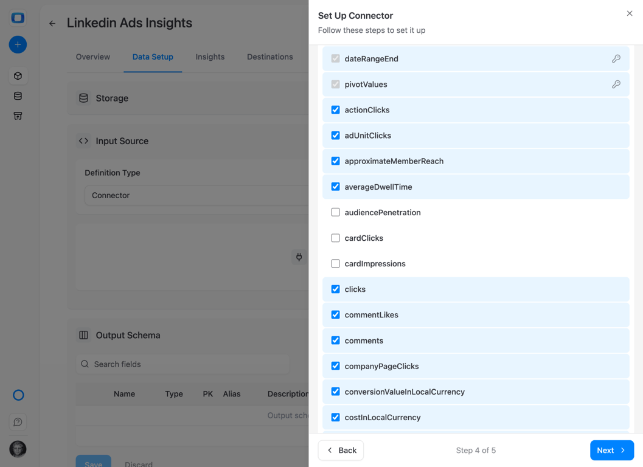The width and height of the screenshot is (643, 467).
Task: Close the Set Up Connector panel
Action: coord(630,13)
